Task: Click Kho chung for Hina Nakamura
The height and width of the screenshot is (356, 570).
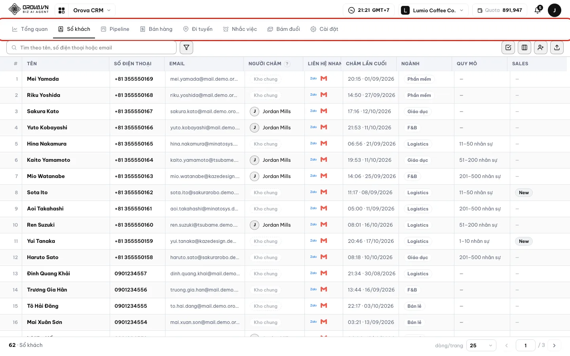Action: 266,144
